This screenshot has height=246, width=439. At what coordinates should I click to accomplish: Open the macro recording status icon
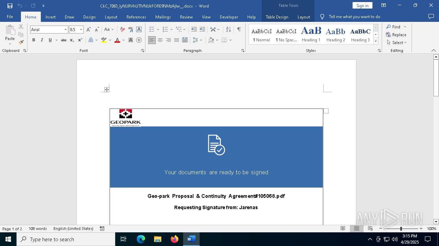tap(102, 229)
